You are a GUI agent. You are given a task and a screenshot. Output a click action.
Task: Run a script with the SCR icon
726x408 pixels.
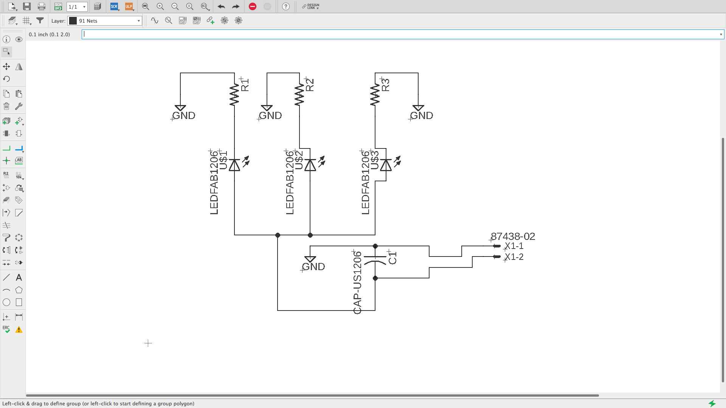coord(114,6)
